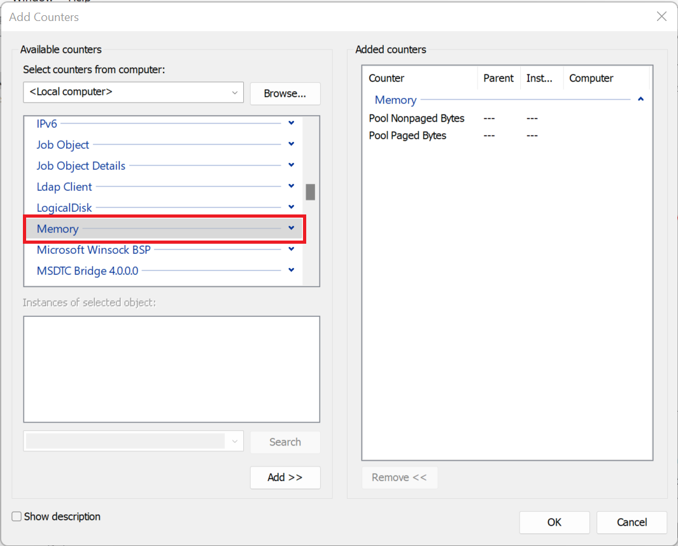Collapse the Memory group in Added counters
The image size is (678, 546).
[640, 99]
